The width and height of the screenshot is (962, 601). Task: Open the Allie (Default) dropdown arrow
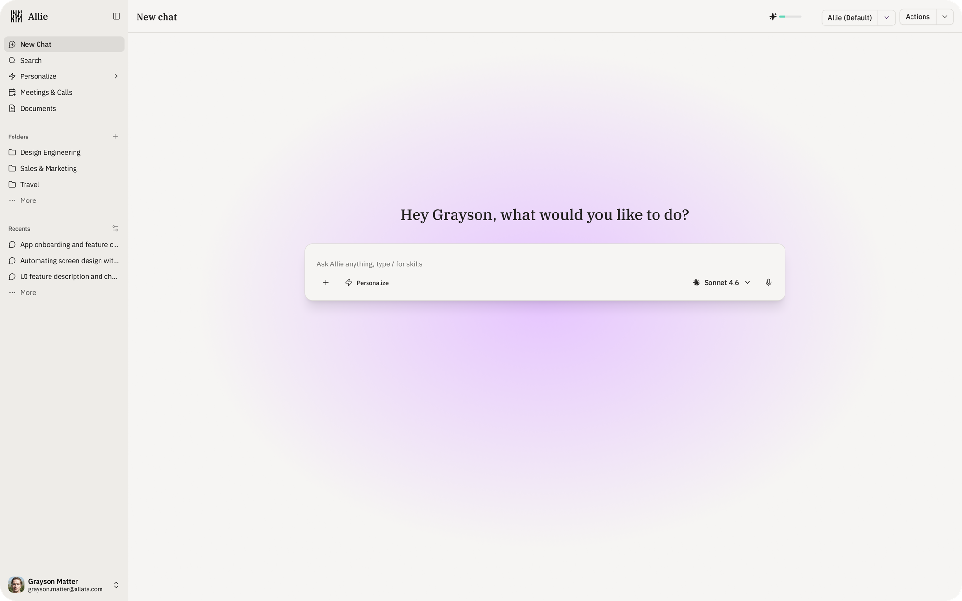pyautogui.click(x=886, y=17)
